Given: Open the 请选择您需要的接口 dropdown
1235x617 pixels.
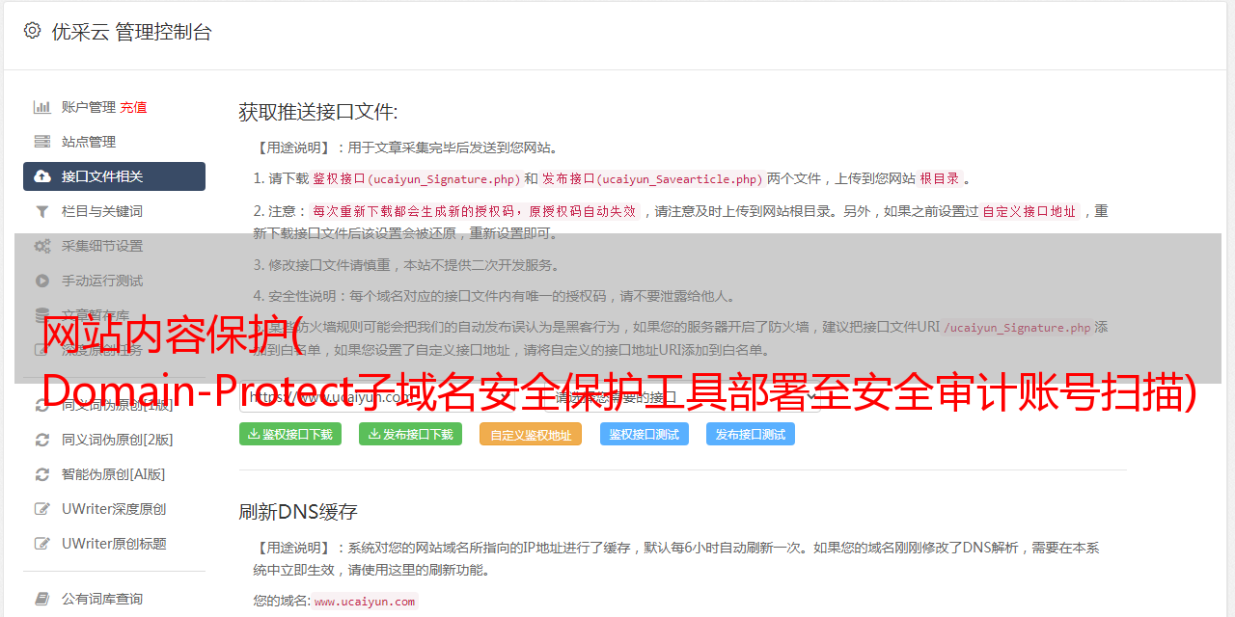Looking at the screenshot, I should 684,396.
